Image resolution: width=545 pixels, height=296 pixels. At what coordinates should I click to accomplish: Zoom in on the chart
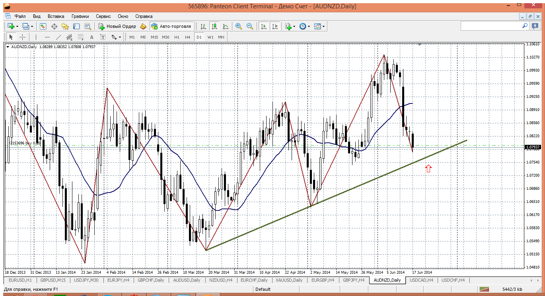[x=239, y=26]
